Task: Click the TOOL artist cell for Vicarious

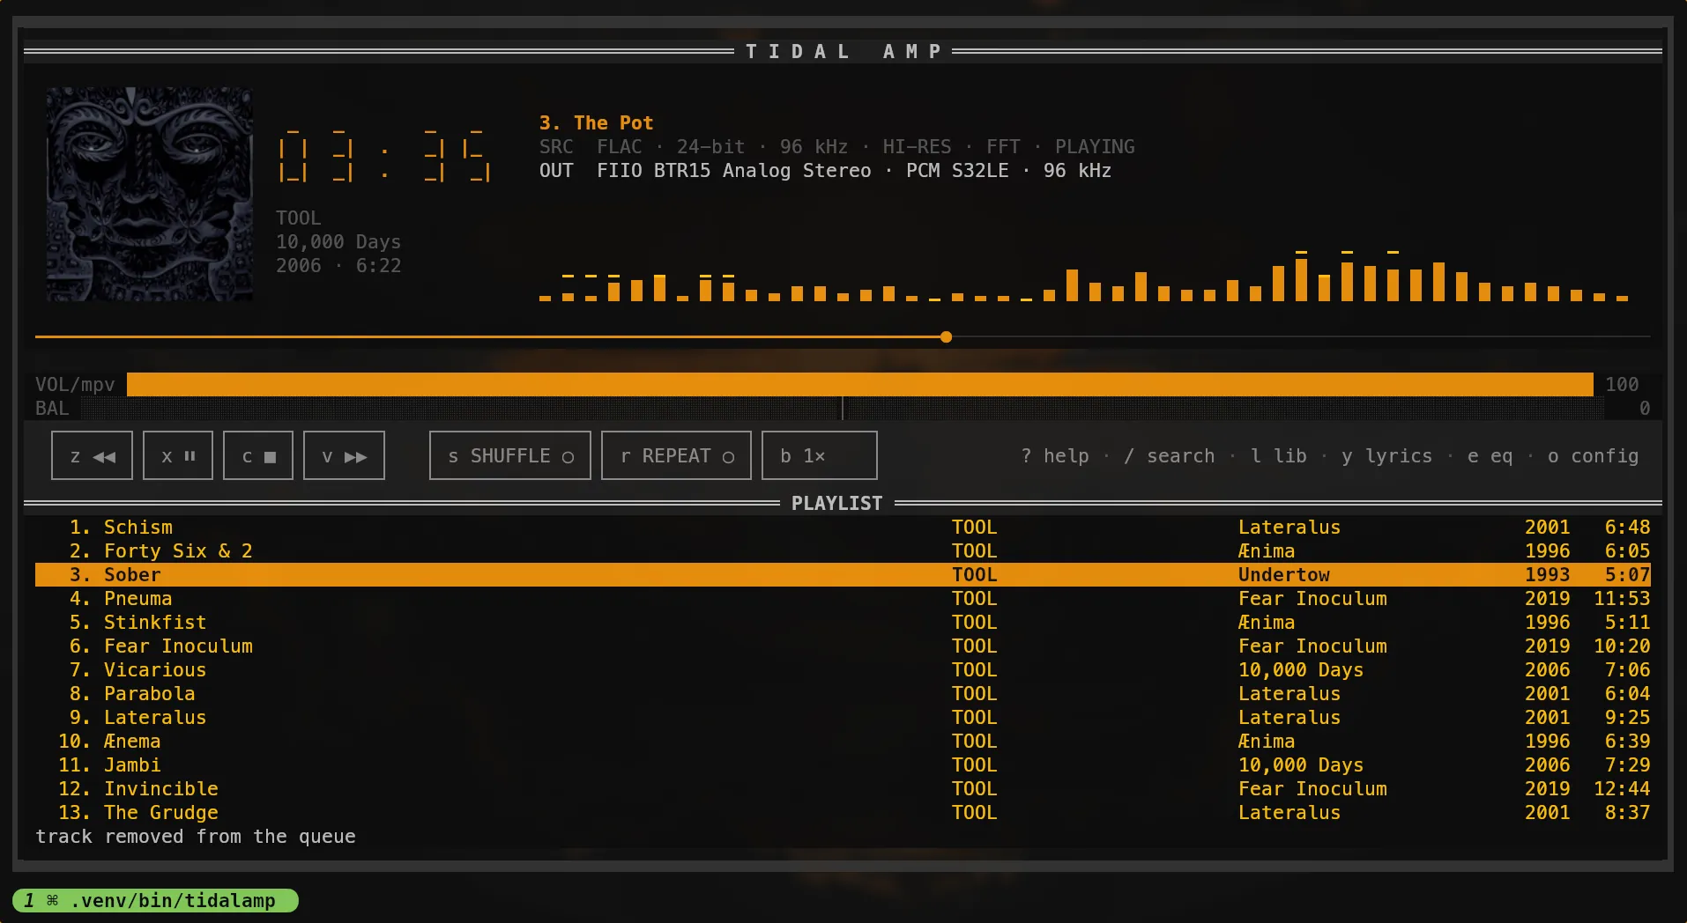Action: tap(974, 669)
